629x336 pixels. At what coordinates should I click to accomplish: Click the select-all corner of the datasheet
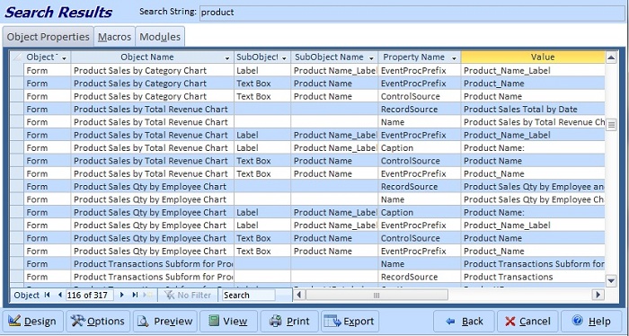17,57
